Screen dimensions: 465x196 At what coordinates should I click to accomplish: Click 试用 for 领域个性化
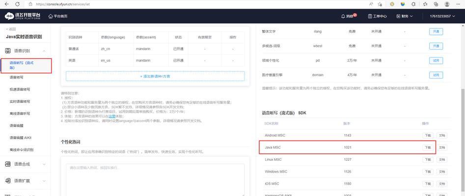pyautogui.click(x=436, y=60)
